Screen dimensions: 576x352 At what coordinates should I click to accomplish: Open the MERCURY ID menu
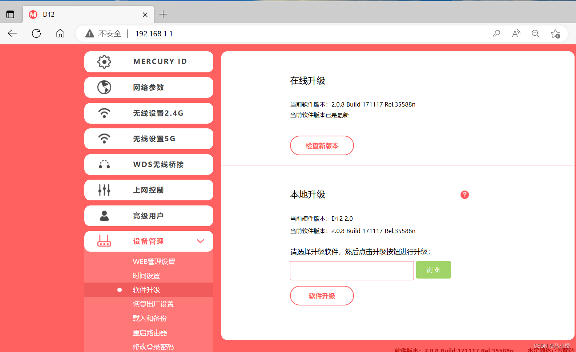pyautogui.click(x=149, y=62)
